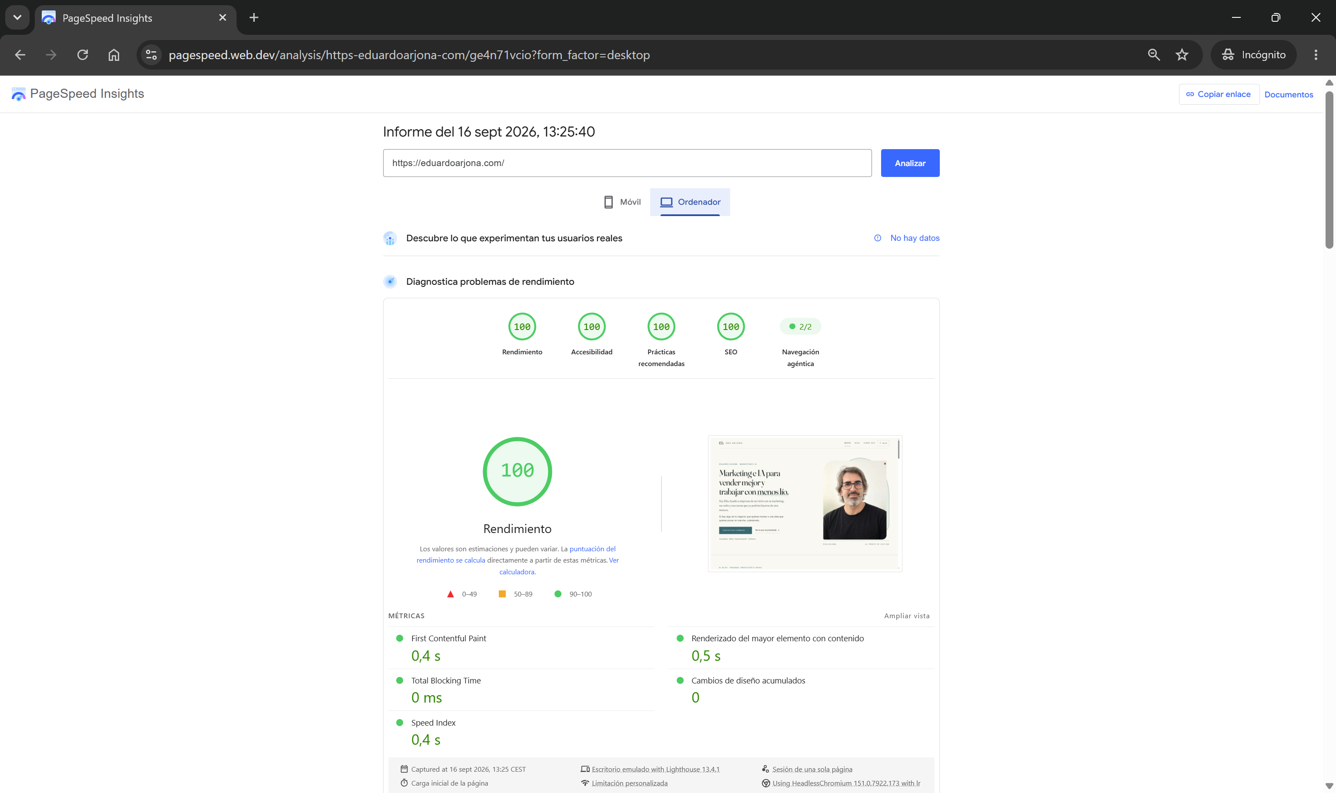The height and width of the screenshot is (793, 1336).
Task: Reload the page with the refresh icon
Action: click(x=82, y=54)
